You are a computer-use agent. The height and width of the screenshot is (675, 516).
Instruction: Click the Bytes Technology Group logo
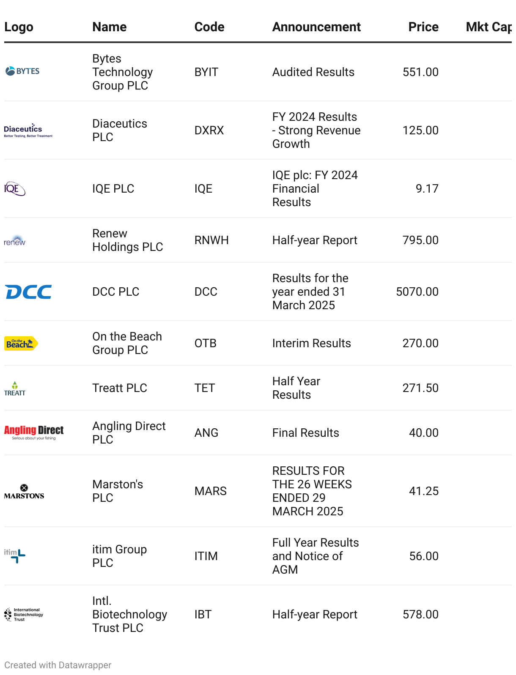click(x=22, y=71)
